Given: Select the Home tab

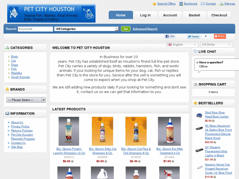Looking at the screenshot, I should tap(121, 15).
